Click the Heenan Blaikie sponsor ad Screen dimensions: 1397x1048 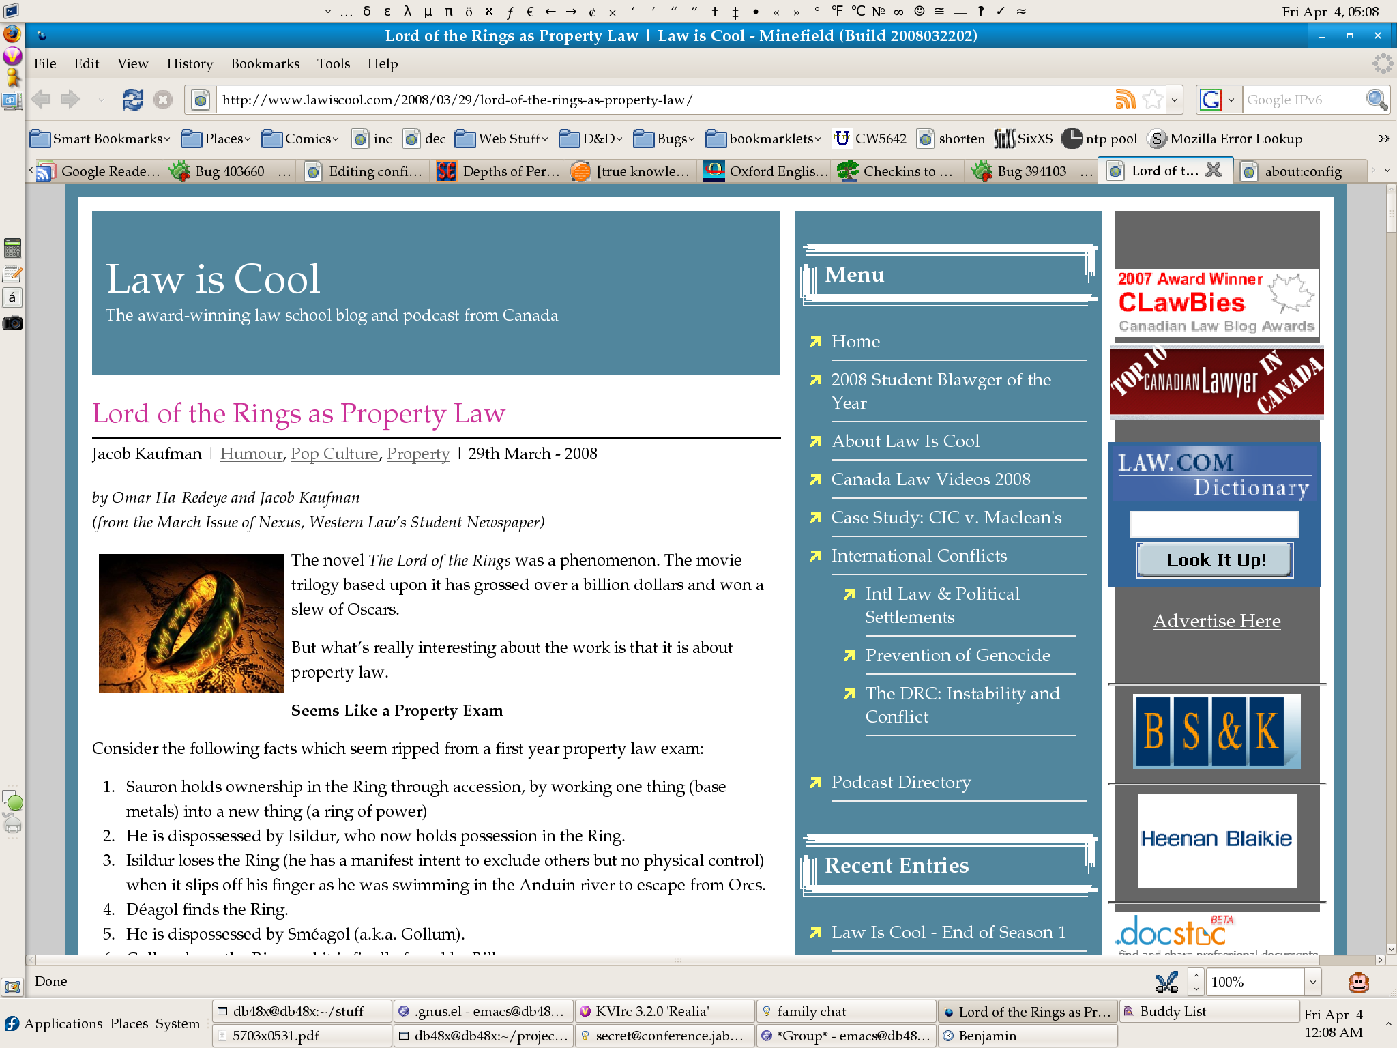point(1217,840)
